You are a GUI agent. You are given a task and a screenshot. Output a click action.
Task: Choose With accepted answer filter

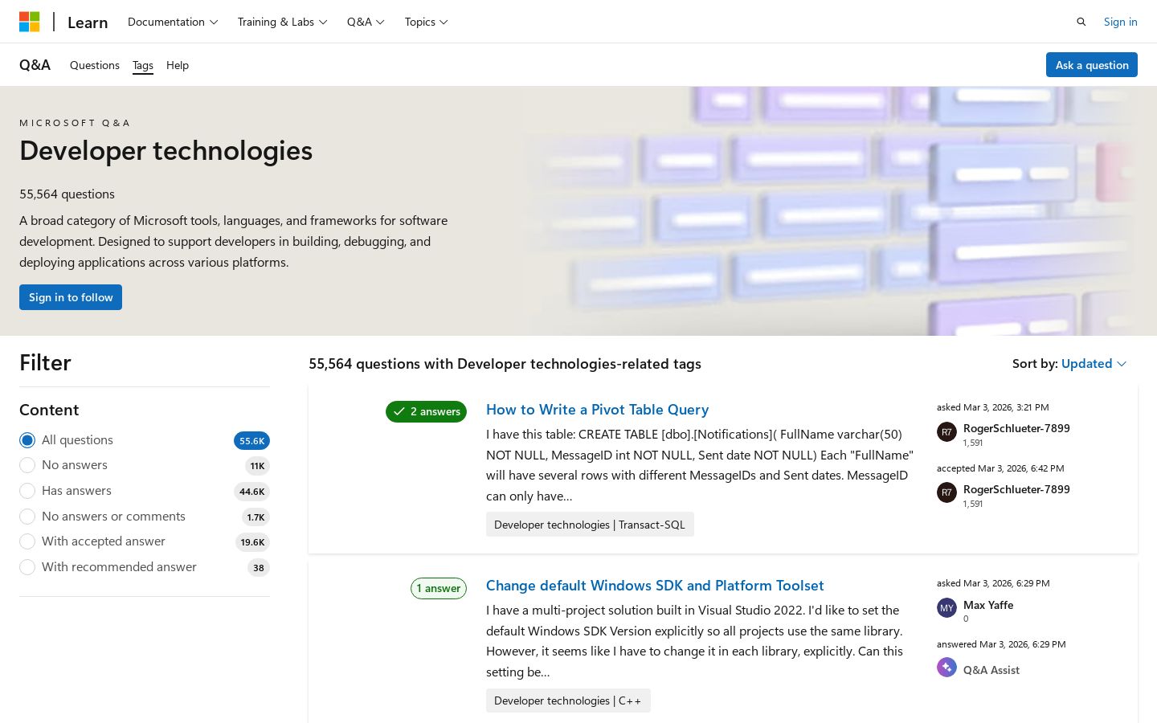pyautogui.click(x=27, y=541)
